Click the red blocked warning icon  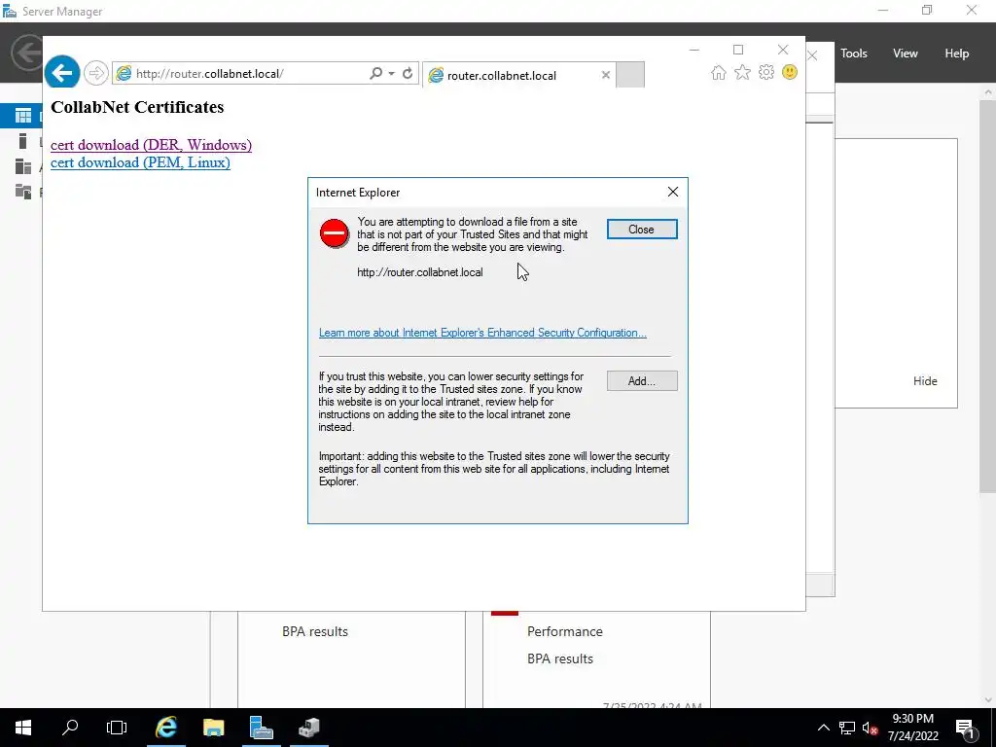tap(335, 233)
